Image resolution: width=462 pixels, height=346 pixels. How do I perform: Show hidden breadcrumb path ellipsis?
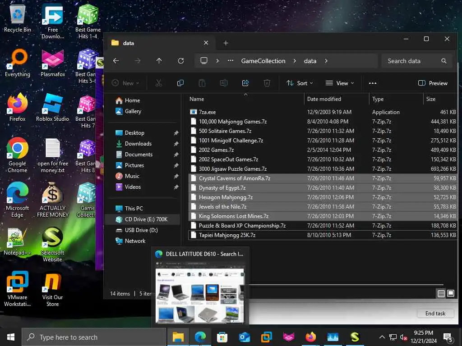pyautogui.click(x=231, y=61)
